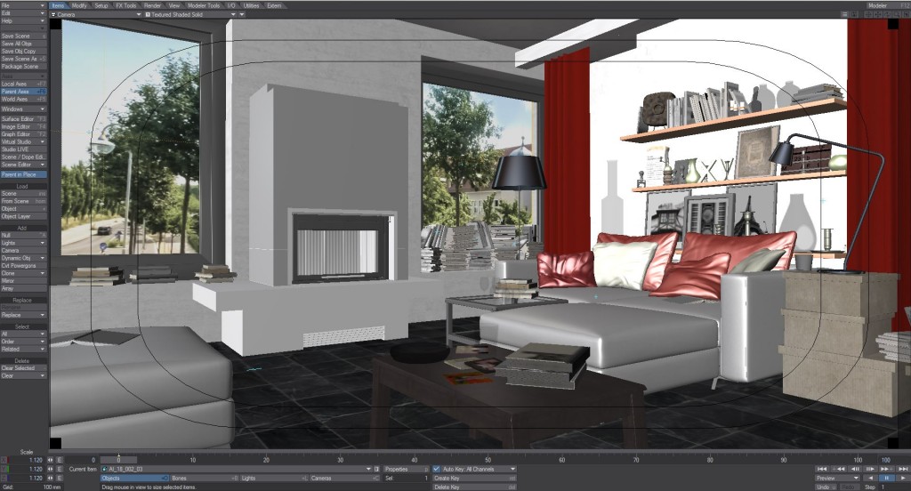
Task: Open the Modeler Tools tab
Action: (204, 5)
